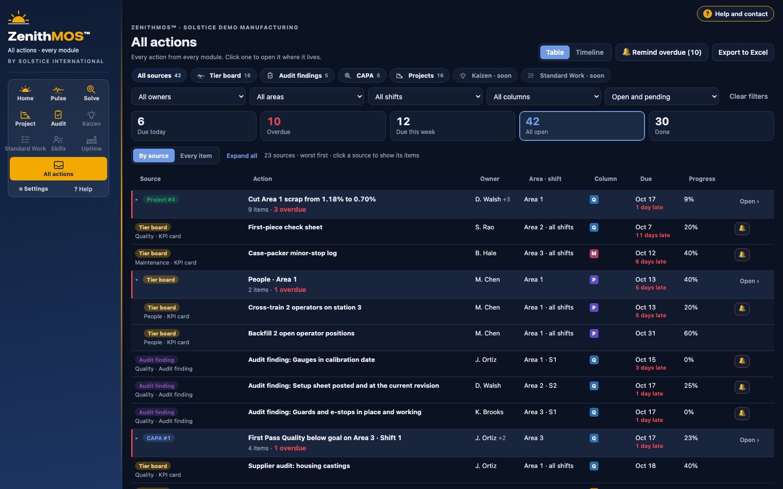The height and width of the screenshot is (489, 783).
Task: Select the Audit findings 5 source tab
Action: 297,76
